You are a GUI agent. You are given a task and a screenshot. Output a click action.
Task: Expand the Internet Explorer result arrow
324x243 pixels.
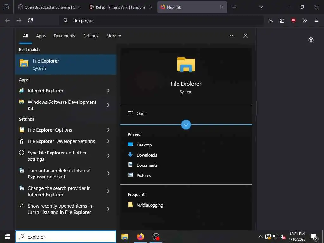click(108, 90)
